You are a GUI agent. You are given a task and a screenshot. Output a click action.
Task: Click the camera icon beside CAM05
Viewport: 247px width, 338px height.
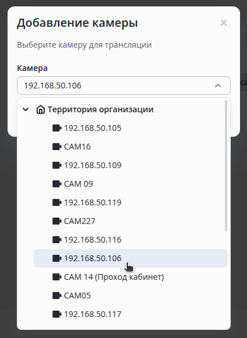[x=57, y=296]
